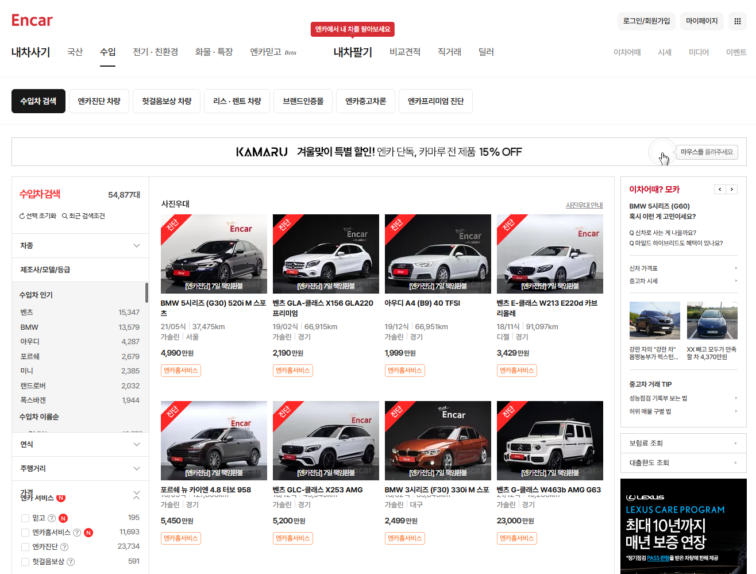Click the manufacturer list scrollbar
The image size is (756, 574).
pyautogui.click(x=146, y=292)
